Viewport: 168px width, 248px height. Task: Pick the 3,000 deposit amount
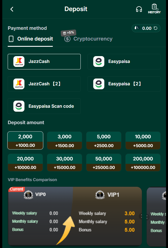(x=65, y=141)
